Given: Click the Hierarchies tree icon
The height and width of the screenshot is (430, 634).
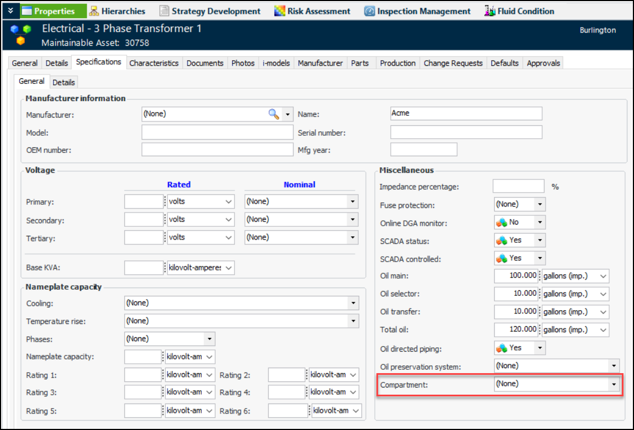Looking at the screenshot, I should coord(94,11).
